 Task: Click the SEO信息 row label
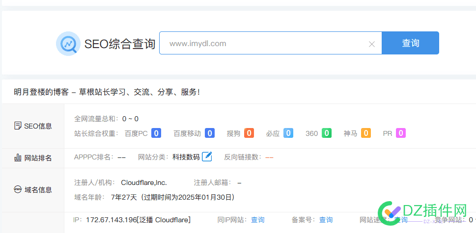tap(38, 126)
